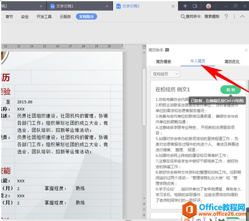This screenshot has width=249, height=221.
Task: Open the three-dot more options menu
Action: 234,16
